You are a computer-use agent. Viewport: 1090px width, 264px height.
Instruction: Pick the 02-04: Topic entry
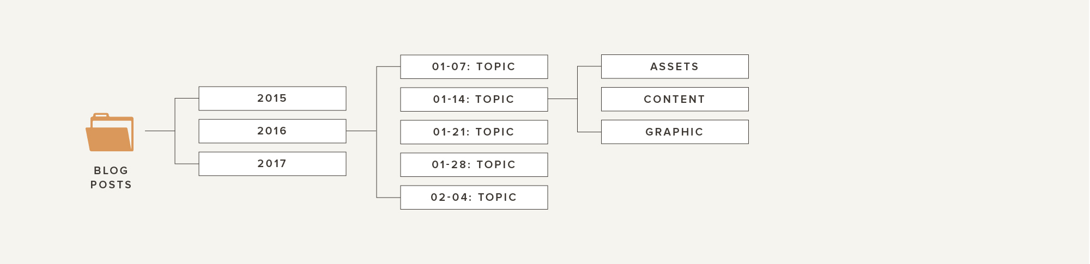point(474,198)
